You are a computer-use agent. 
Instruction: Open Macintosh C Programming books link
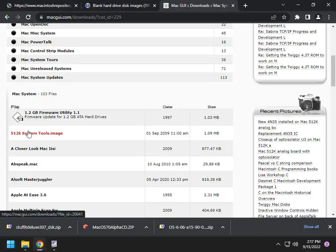pyautogui.click(x=288, y=169)
